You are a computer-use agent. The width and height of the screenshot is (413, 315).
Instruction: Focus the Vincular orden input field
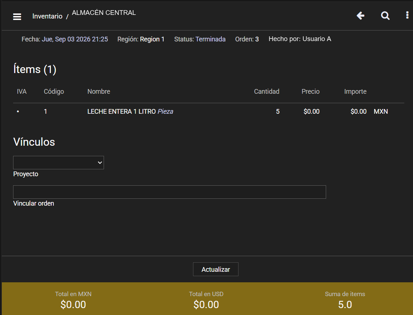pos(170,192)
